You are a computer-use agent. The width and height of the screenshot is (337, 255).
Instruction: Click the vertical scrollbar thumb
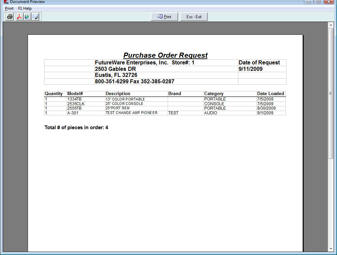331,93
